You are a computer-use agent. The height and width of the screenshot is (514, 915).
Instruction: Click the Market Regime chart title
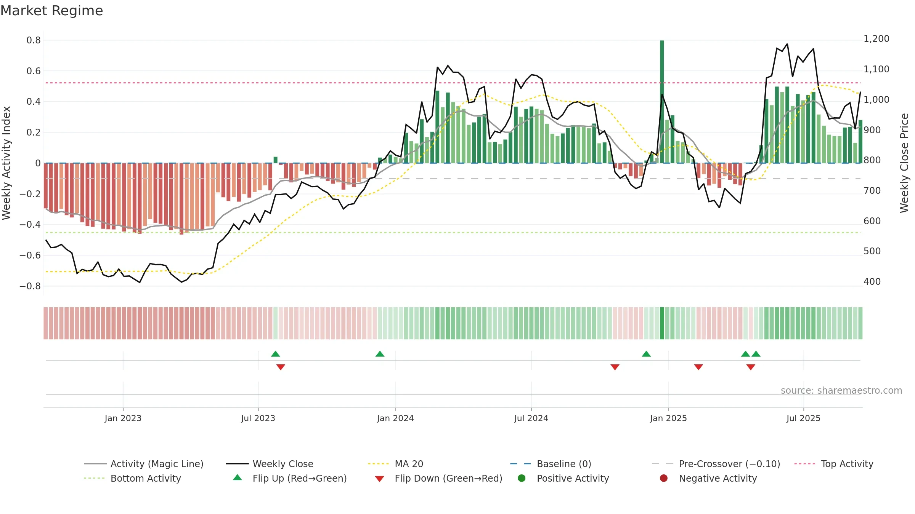pos(51,11)
